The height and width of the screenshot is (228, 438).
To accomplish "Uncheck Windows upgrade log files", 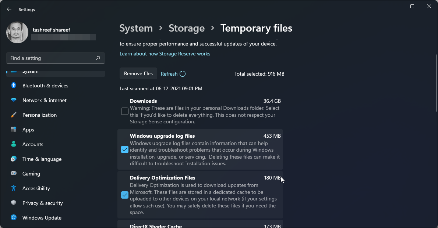I will [125, 149].
